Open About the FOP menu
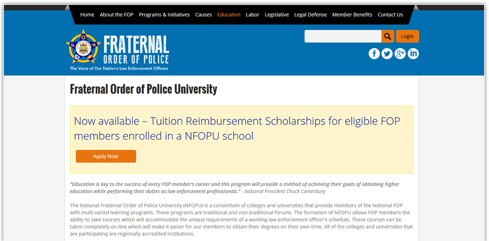The image size is (489, 241). pyautogui.click(x=117, y=15)
